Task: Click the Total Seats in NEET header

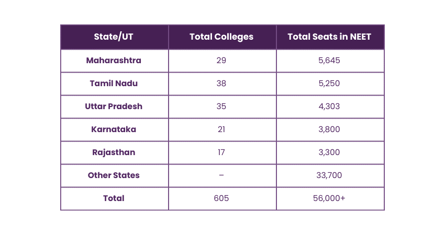Action: pos(329,37)
